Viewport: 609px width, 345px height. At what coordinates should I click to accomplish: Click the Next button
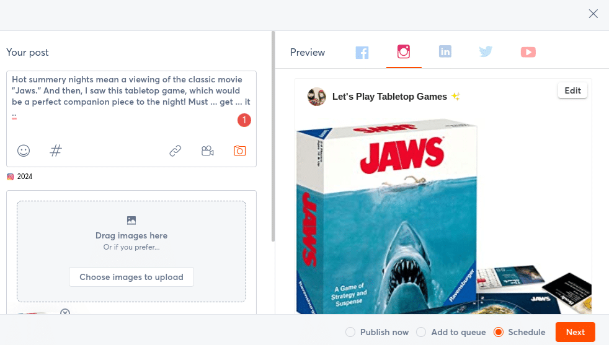pyautogui.click(x=575, y=332)
